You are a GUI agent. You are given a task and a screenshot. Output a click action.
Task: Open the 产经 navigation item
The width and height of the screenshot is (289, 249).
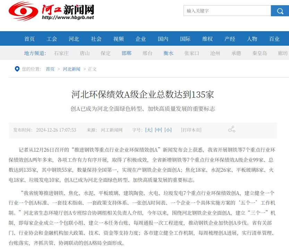coord(230,39)
